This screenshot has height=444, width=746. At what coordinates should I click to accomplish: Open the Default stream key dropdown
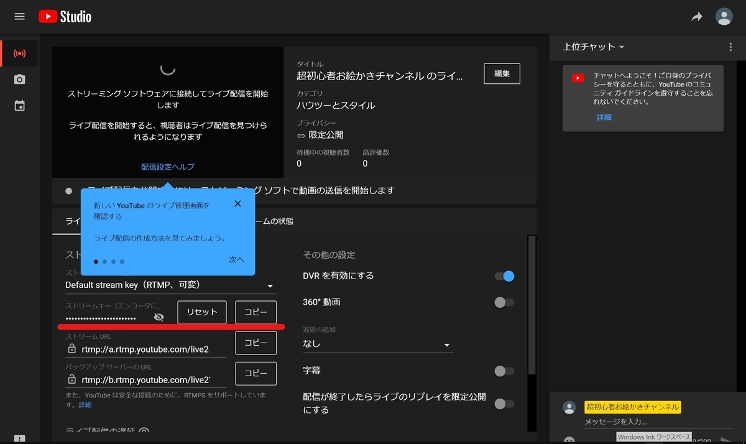point(170,285)
